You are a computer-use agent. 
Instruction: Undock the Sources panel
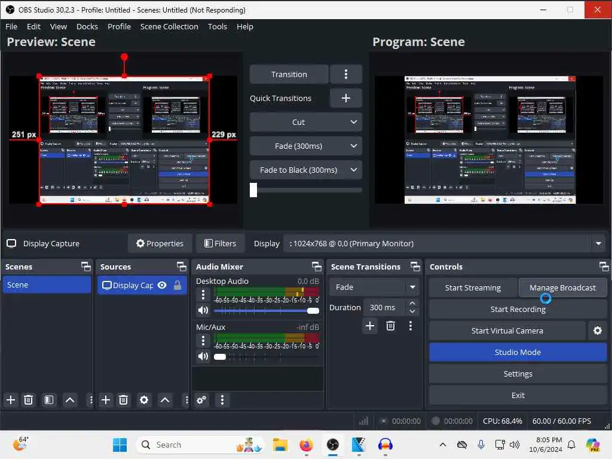[181, 267]
